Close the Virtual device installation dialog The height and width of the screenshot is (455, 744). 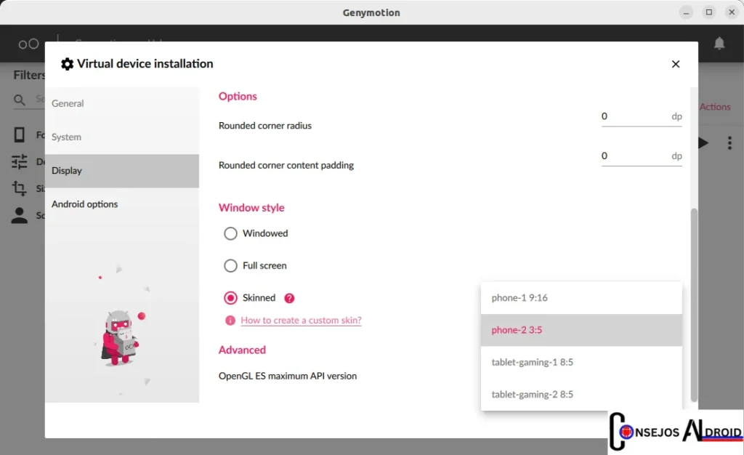click(676, 64)
